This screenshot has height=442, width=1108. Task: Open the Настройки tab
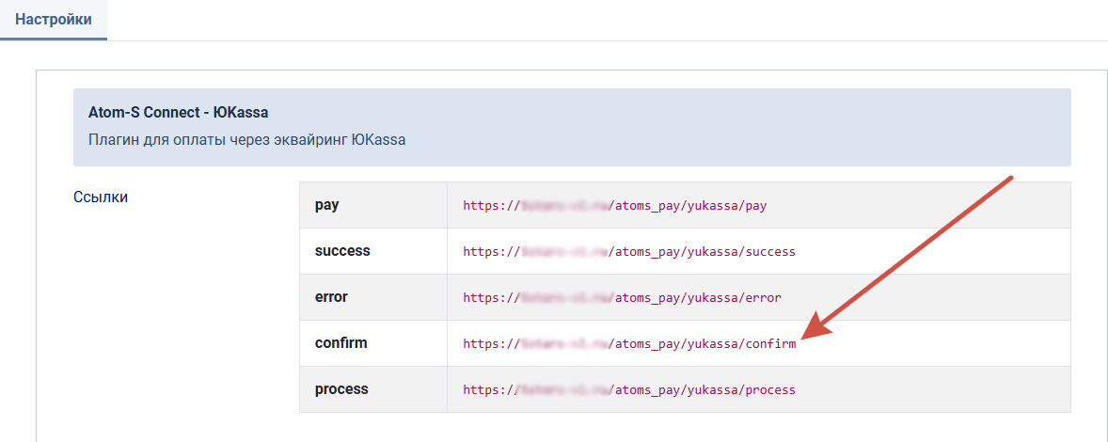(x=53, y=20)
